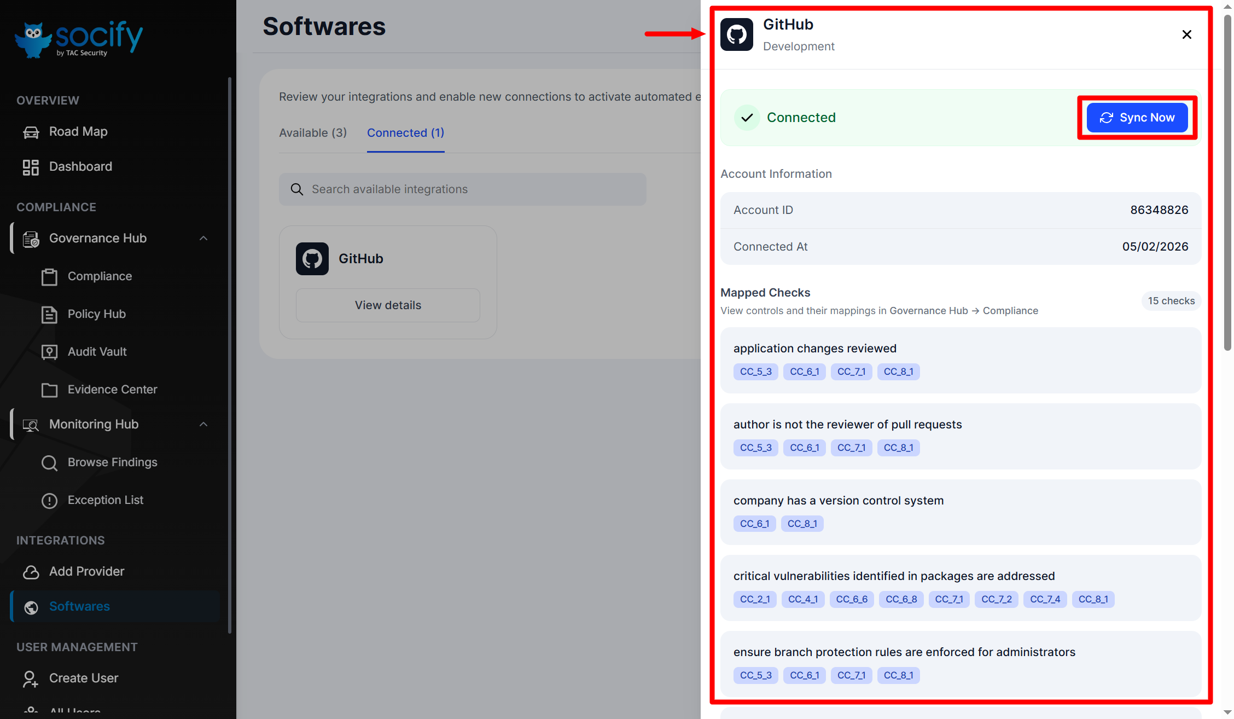The height and width of the screenshot is (719, 1234).
Task: Click the CC_5_3 tag under application changes reviewed
Action: [x=755, y=372]
